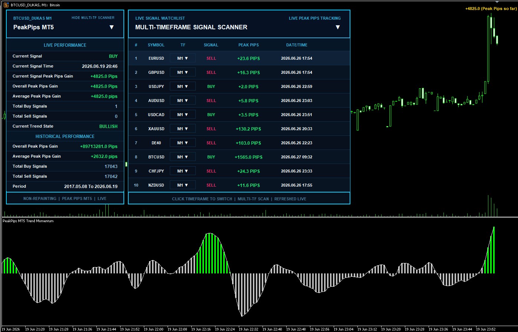
Task: Click the chart window icon beside BTCUSD_DUKAS title
Action: [6, 5]
